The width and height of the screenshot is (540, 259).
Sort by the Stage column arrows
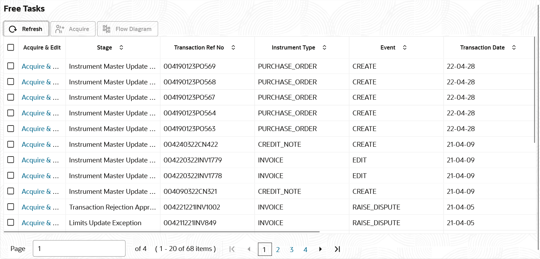[x=121, y=47]
